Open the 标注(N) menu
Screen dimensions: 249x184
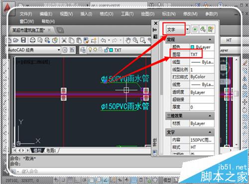point(169,14)
